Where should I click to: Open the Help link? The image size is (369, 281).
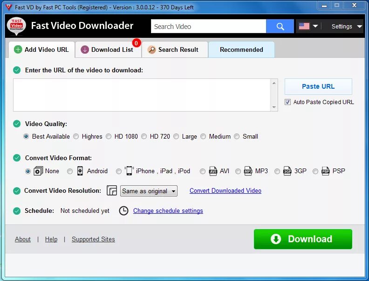point(51,239)
